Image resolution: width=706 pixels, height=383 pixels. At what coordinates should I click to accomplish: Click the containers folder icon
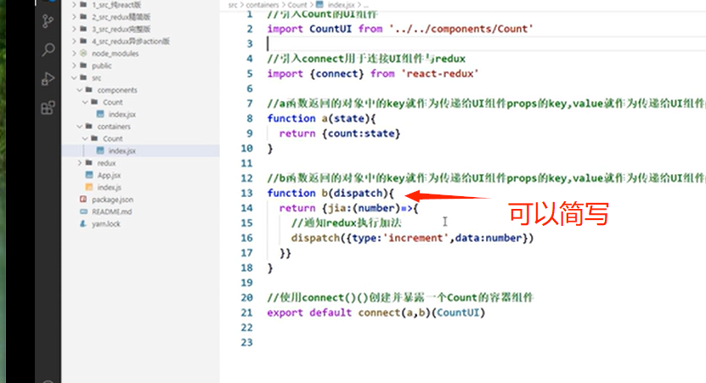pos(88,126)
